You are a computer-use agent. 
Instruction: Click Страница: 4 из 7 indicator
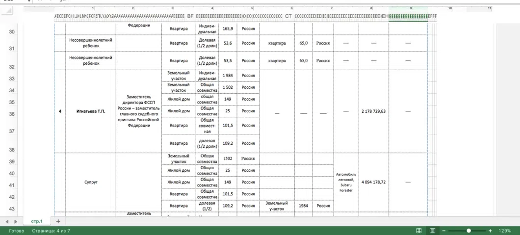tap(51, 231)
